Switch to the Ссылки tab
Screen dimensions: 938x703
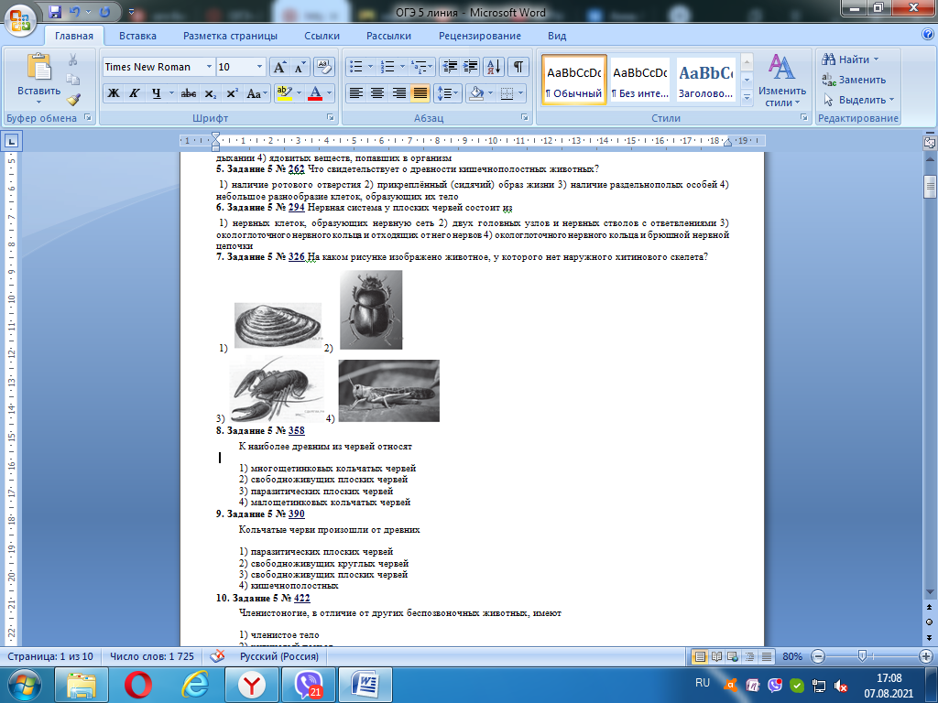click(x=322, y=36)
